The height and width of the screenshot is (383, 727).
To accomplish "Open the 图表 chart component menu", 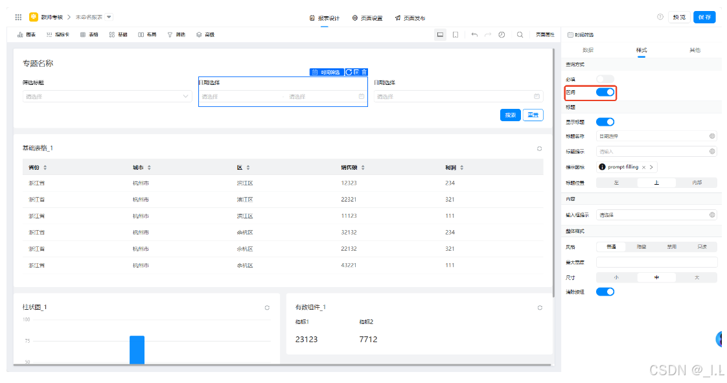I will [x=27, y=35].
